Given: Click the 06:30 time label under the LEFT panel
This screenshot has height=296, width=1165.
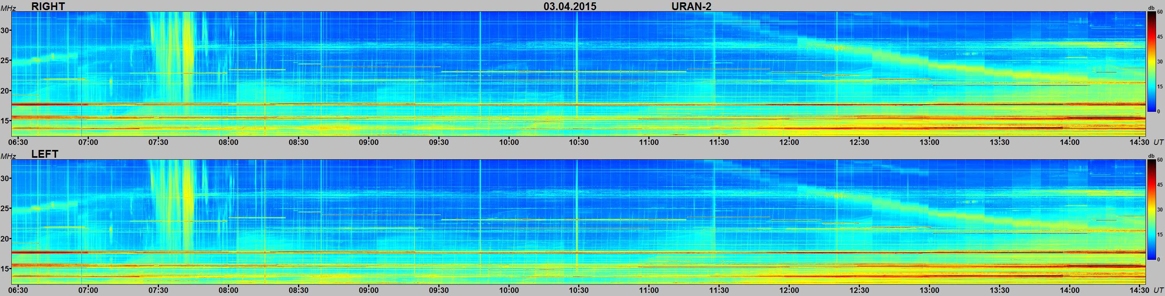Looking at the screenshot, I should 18,290.
